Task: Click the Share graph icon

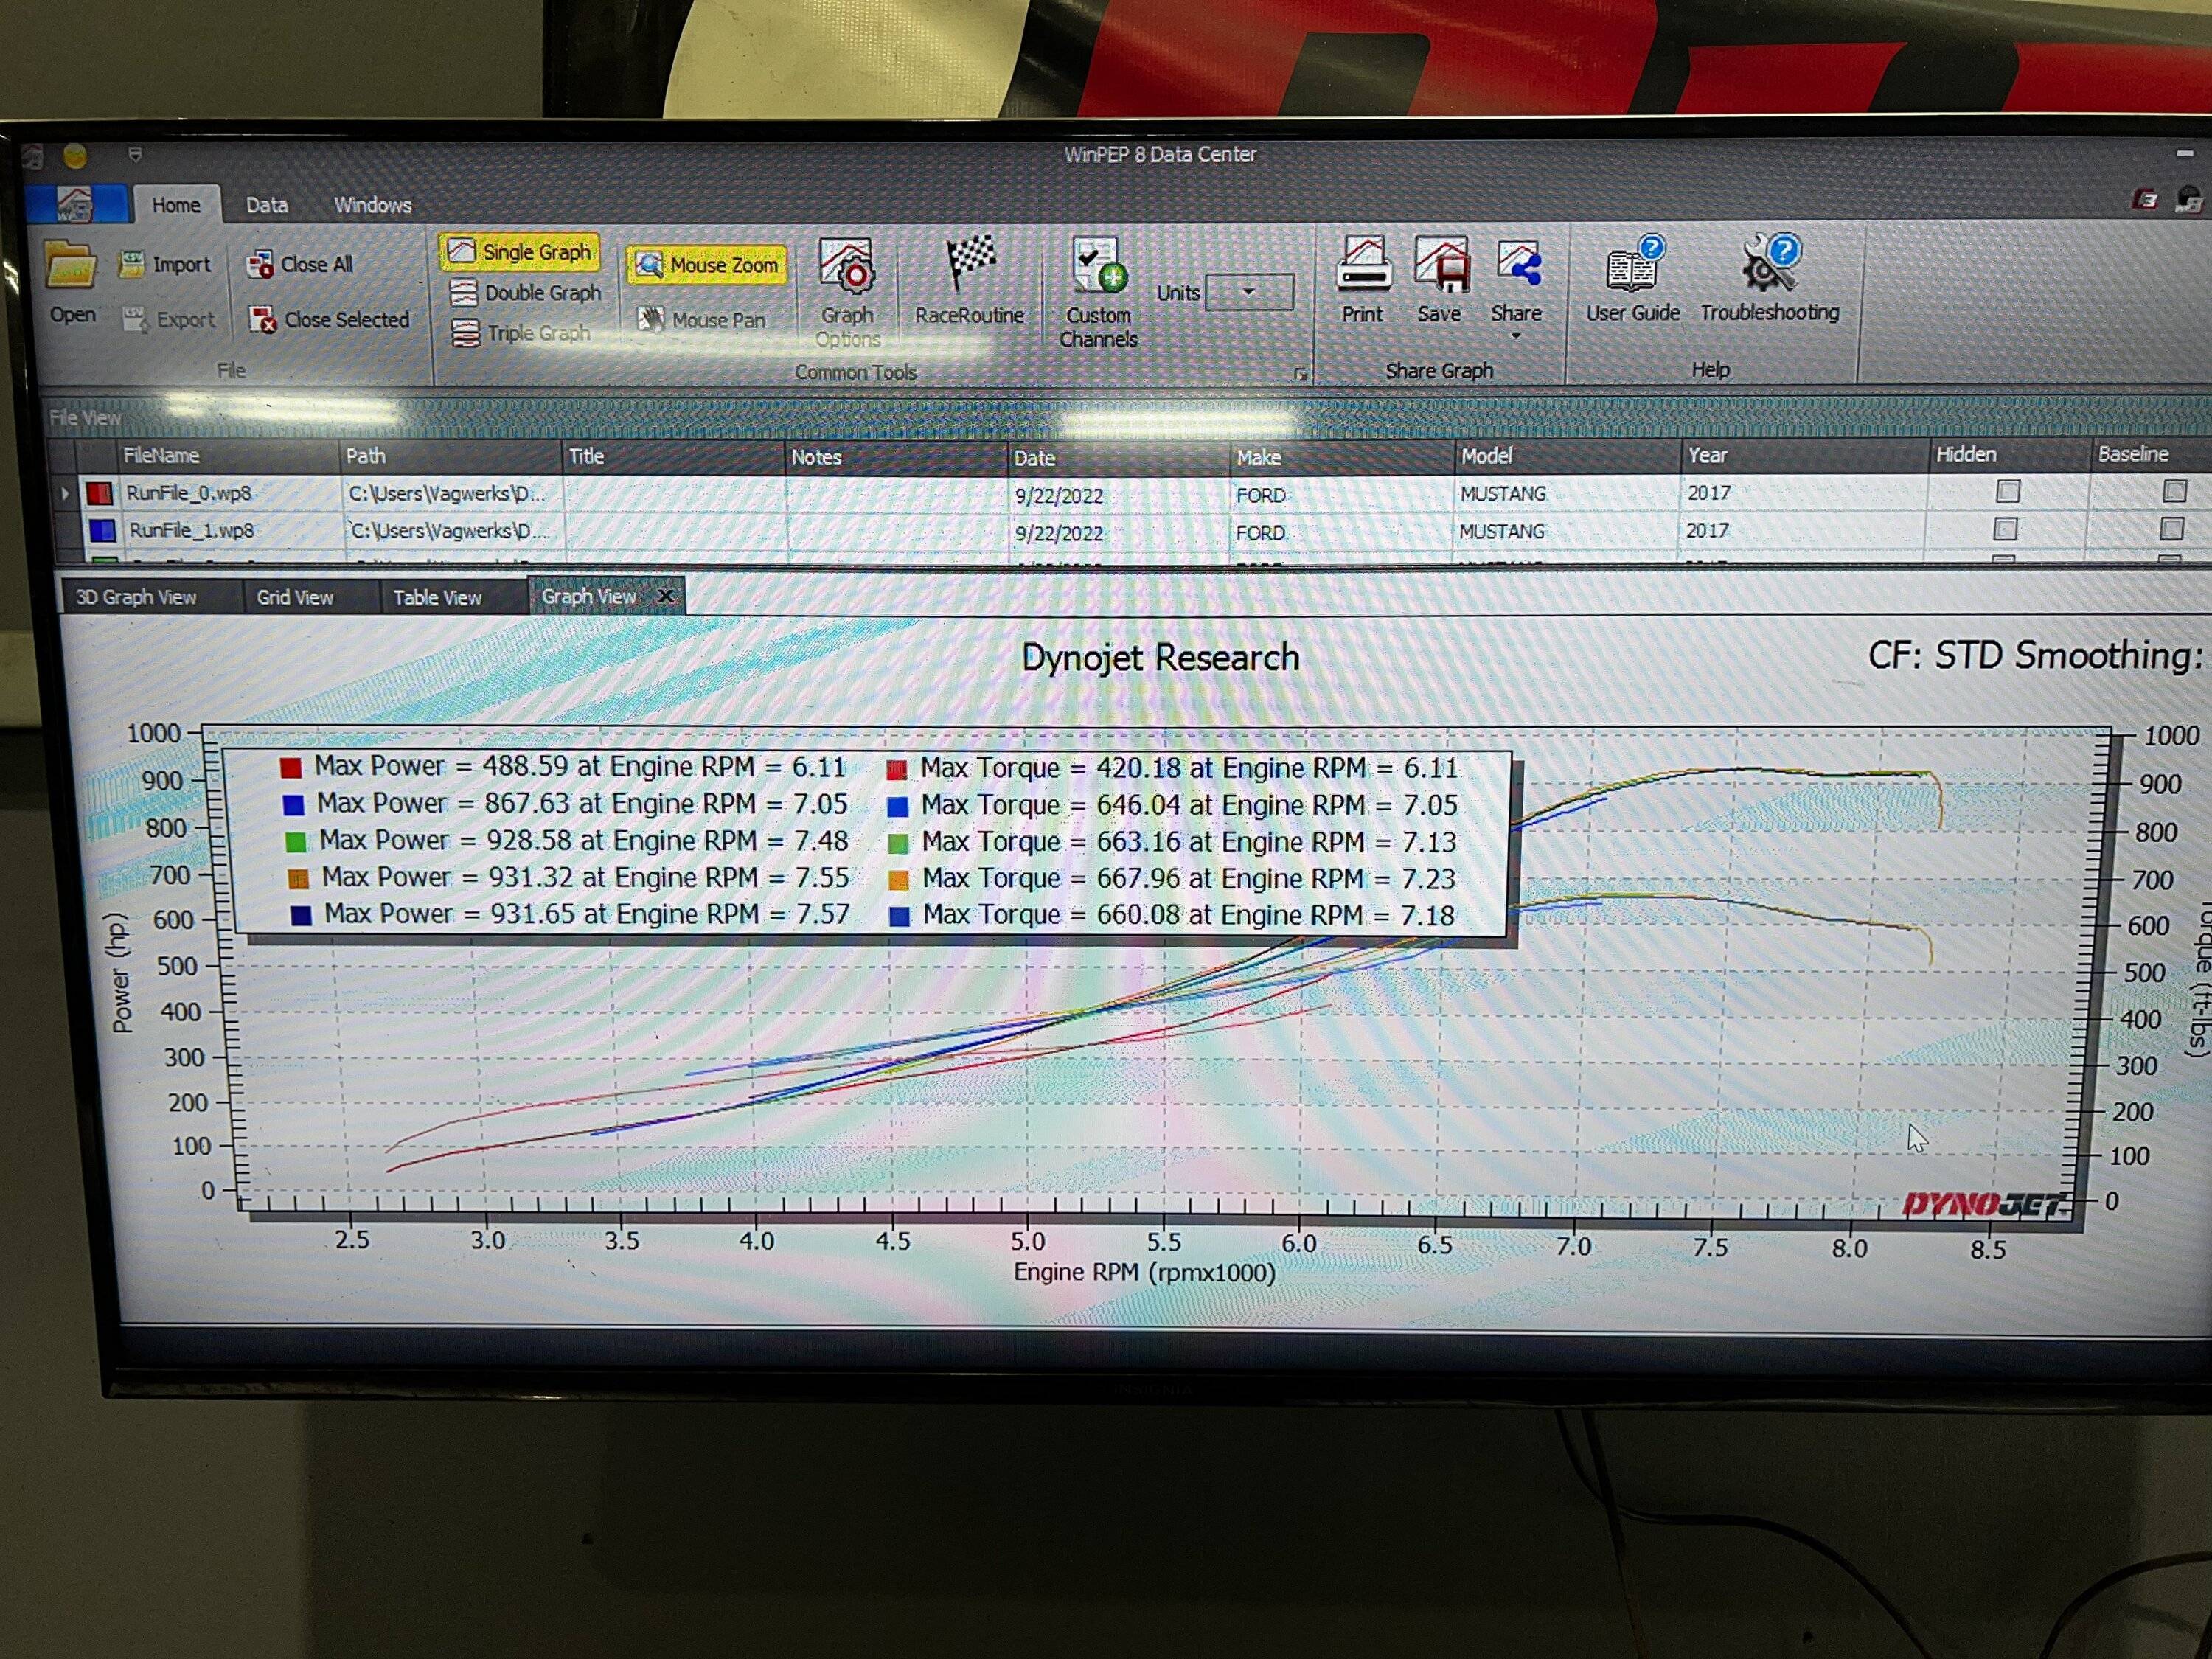Action: point(1518,265)
